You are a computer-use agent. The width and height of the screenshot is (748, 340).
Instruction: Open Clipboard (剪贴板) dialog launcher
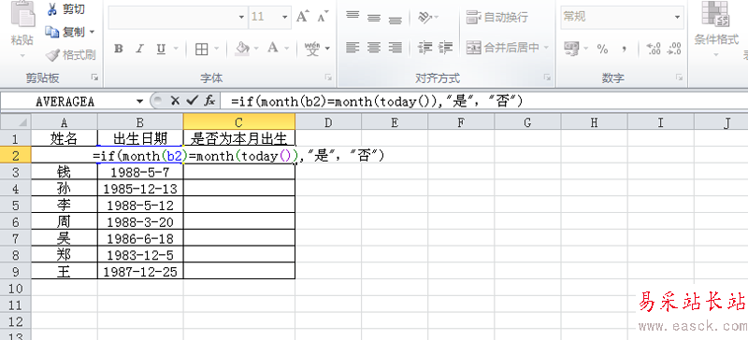click(94, 78)
